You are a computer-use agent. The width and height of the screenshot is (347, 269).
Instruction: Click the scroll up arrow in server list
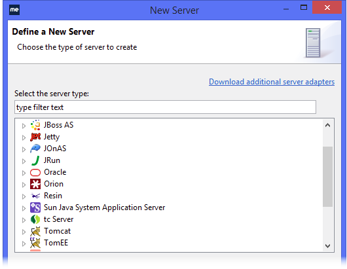(x=328, y=125)
